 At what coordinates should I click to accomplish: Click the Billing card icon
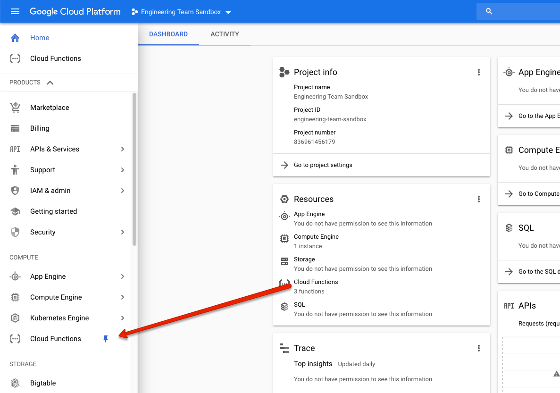[x=15, y=128]
